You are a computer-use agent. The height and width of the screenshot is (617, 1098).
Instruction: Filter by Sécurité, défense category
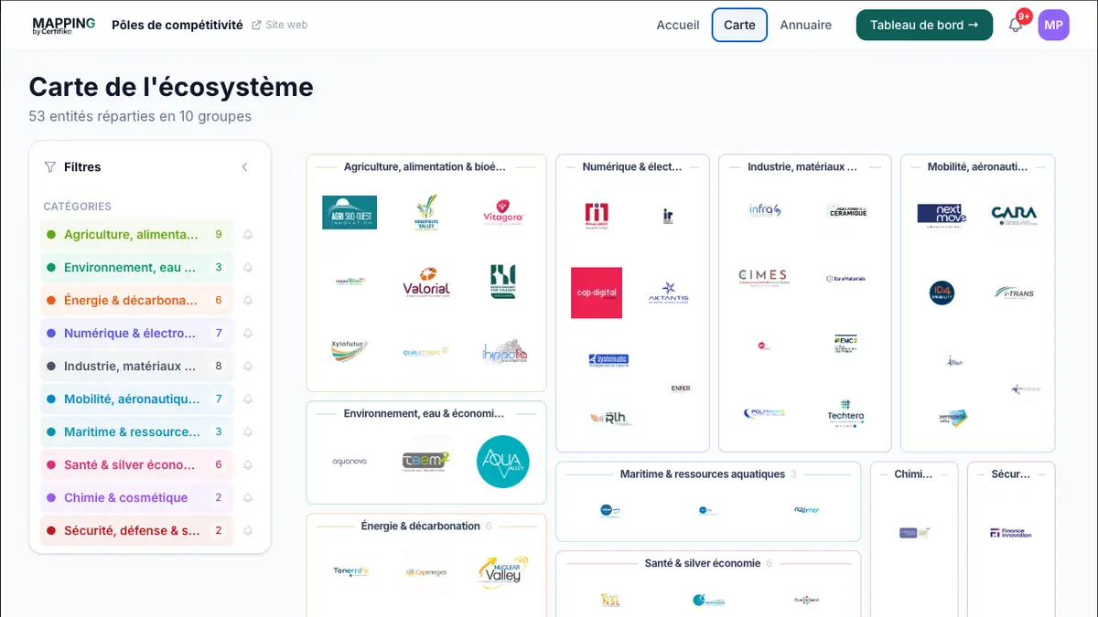[x=137, y=531]
